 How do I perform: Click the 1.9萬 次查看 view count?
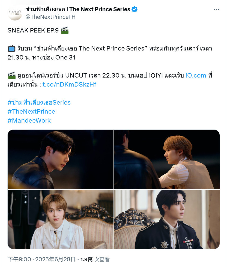pyautogui.click(x=95, y=259)
